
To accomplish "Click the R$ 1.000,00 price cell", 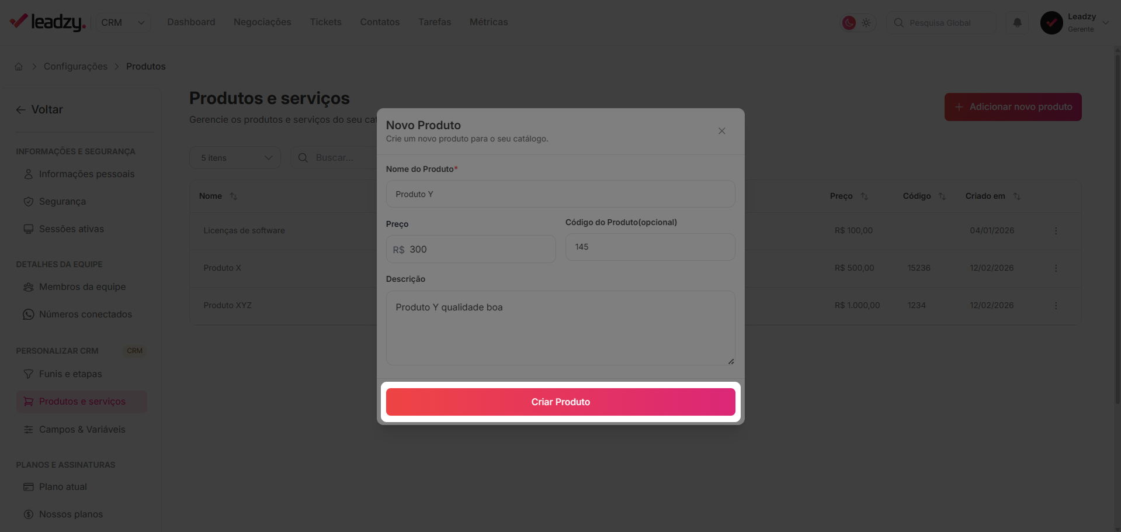I will [857, 306].
